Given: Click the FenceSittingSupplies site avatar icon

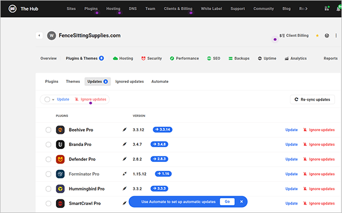Looking at the screenshot, I should [51, 36].
